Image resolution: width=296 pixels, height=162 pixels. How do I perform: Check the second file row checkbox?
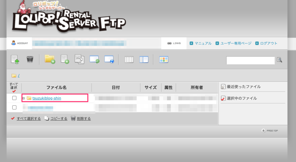14,108
